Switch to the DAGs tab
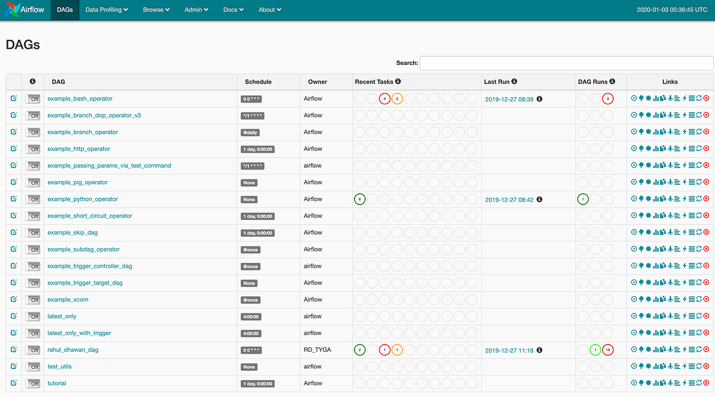This screenshot has height=397, width=715. click(x=64, y=10)
